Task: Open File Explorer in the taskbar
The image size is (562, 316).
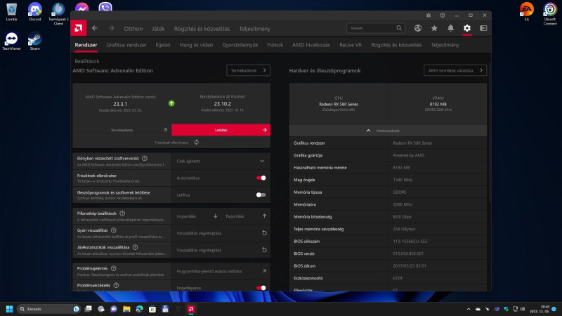Action: coord(126,309)
